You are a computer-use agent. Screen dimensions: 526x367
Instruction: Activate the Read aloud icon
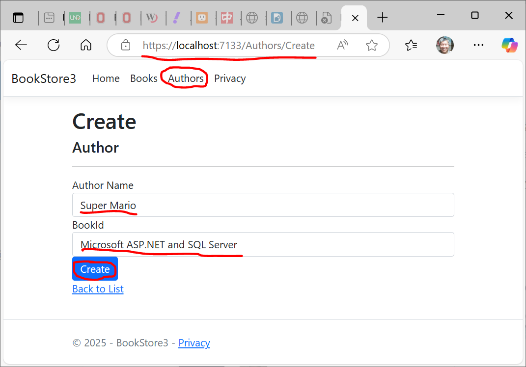pos(342,45)
